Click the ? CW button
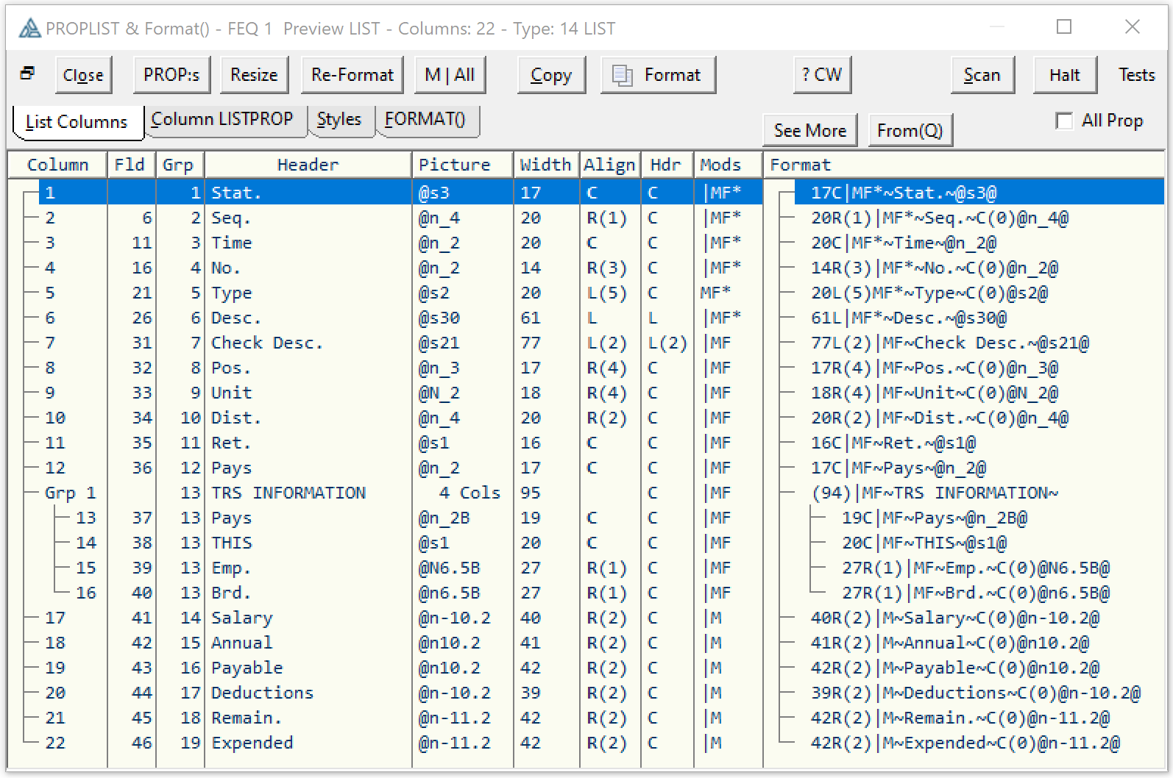 click(822, 75)
